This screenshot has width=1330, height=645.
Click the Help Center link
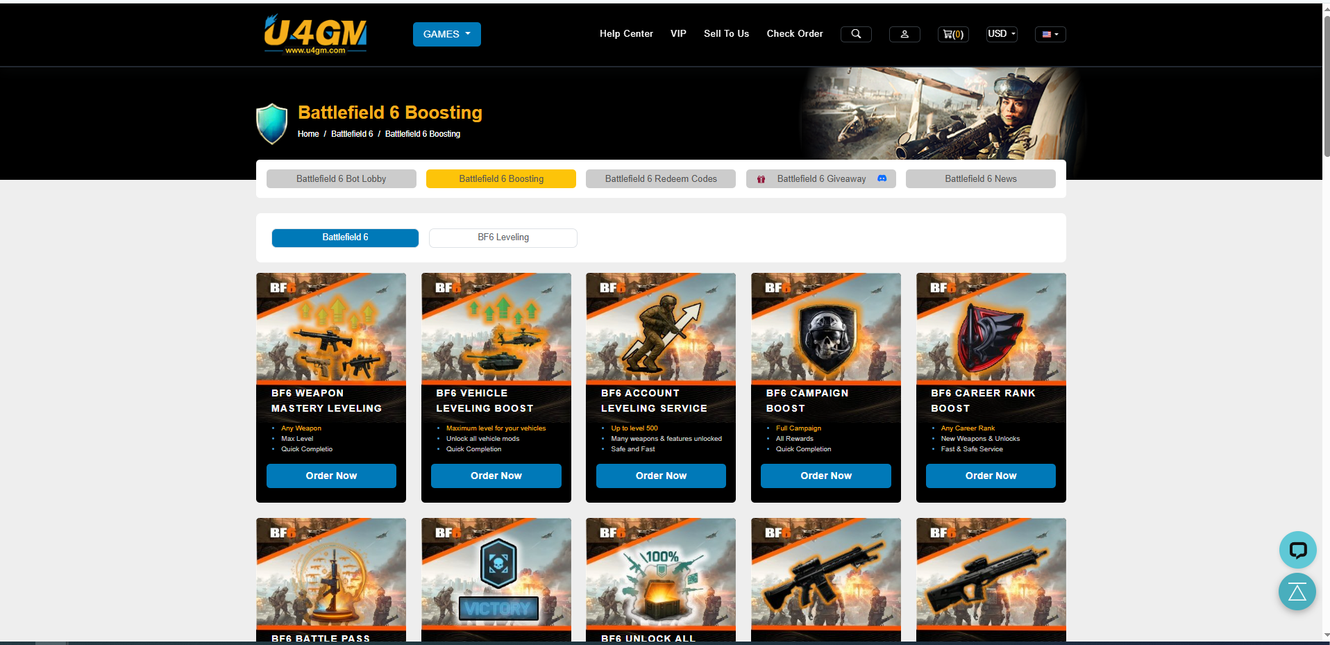(626, 34)
